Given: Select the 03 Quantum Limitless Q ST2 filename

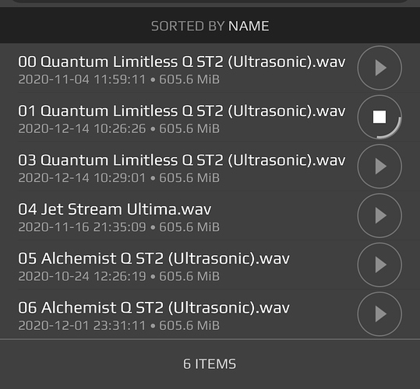Looking at the screenshot, I should click(x=182, y=160).
